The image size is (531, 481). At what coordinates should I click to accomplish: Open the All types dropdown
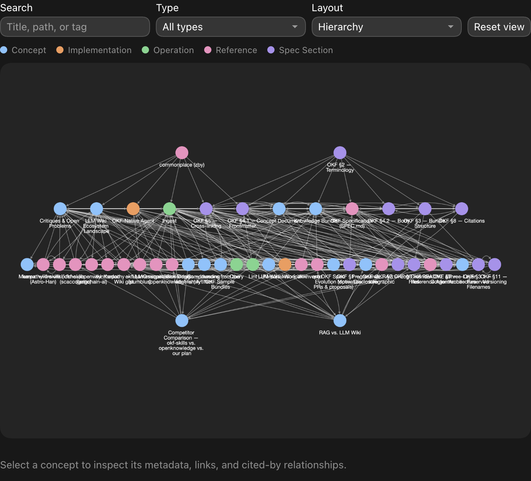[231, 27]
